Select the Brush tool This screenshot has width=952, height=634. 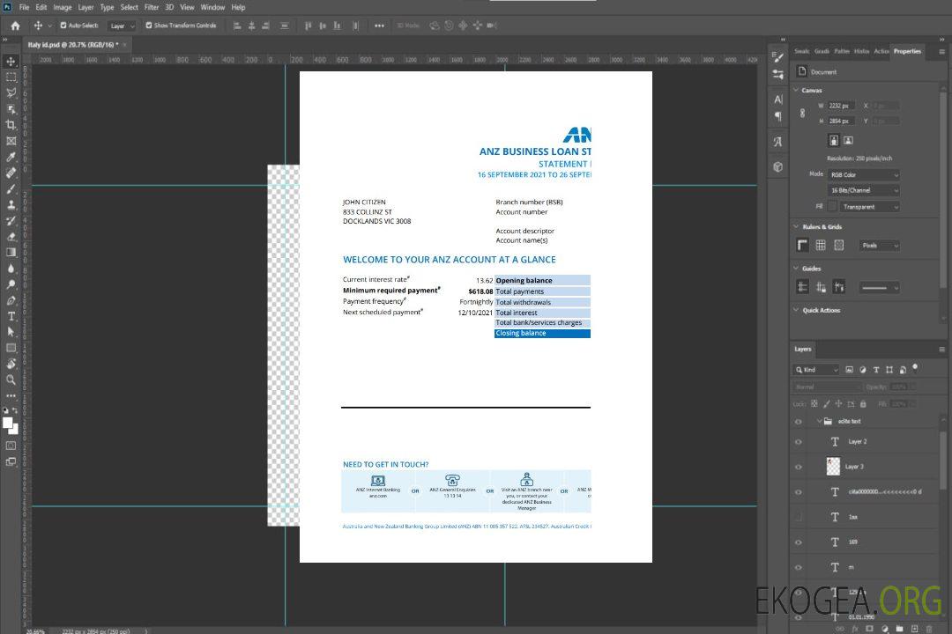11,188
